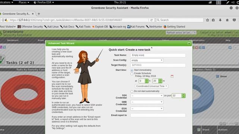Select Do not start automatically option
The image size is (239, 134).
tap(132, 92)
